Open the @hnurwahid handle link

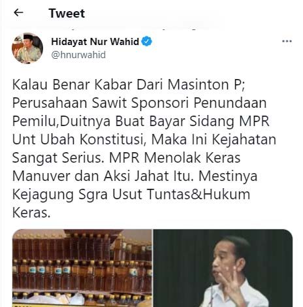[x=78, y=55]
